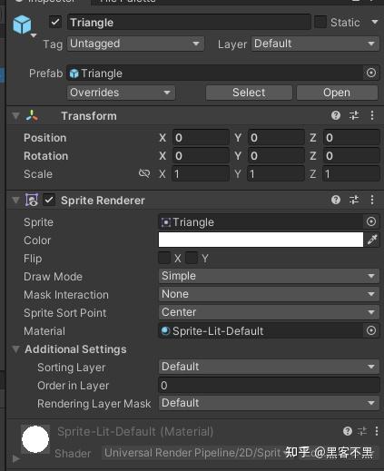Click the Material field Sprite-Lit-Default
384x471 pixels.
(261, 331)
